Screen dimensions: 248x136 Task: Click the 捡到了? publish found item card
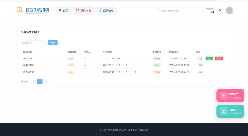(x=230, y=111)
